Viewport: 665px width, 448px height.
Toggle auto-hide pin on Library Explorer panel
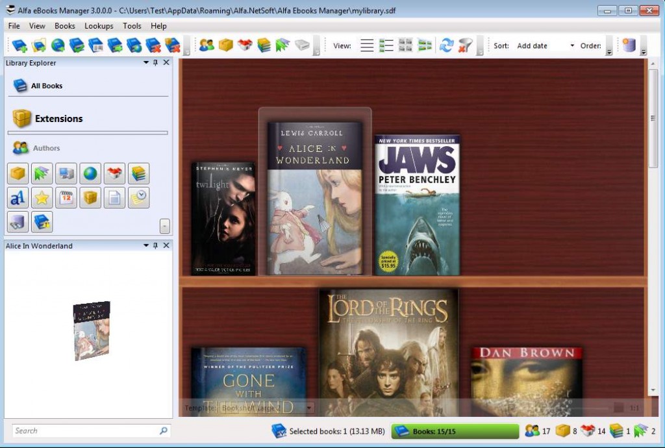(156, 62)
